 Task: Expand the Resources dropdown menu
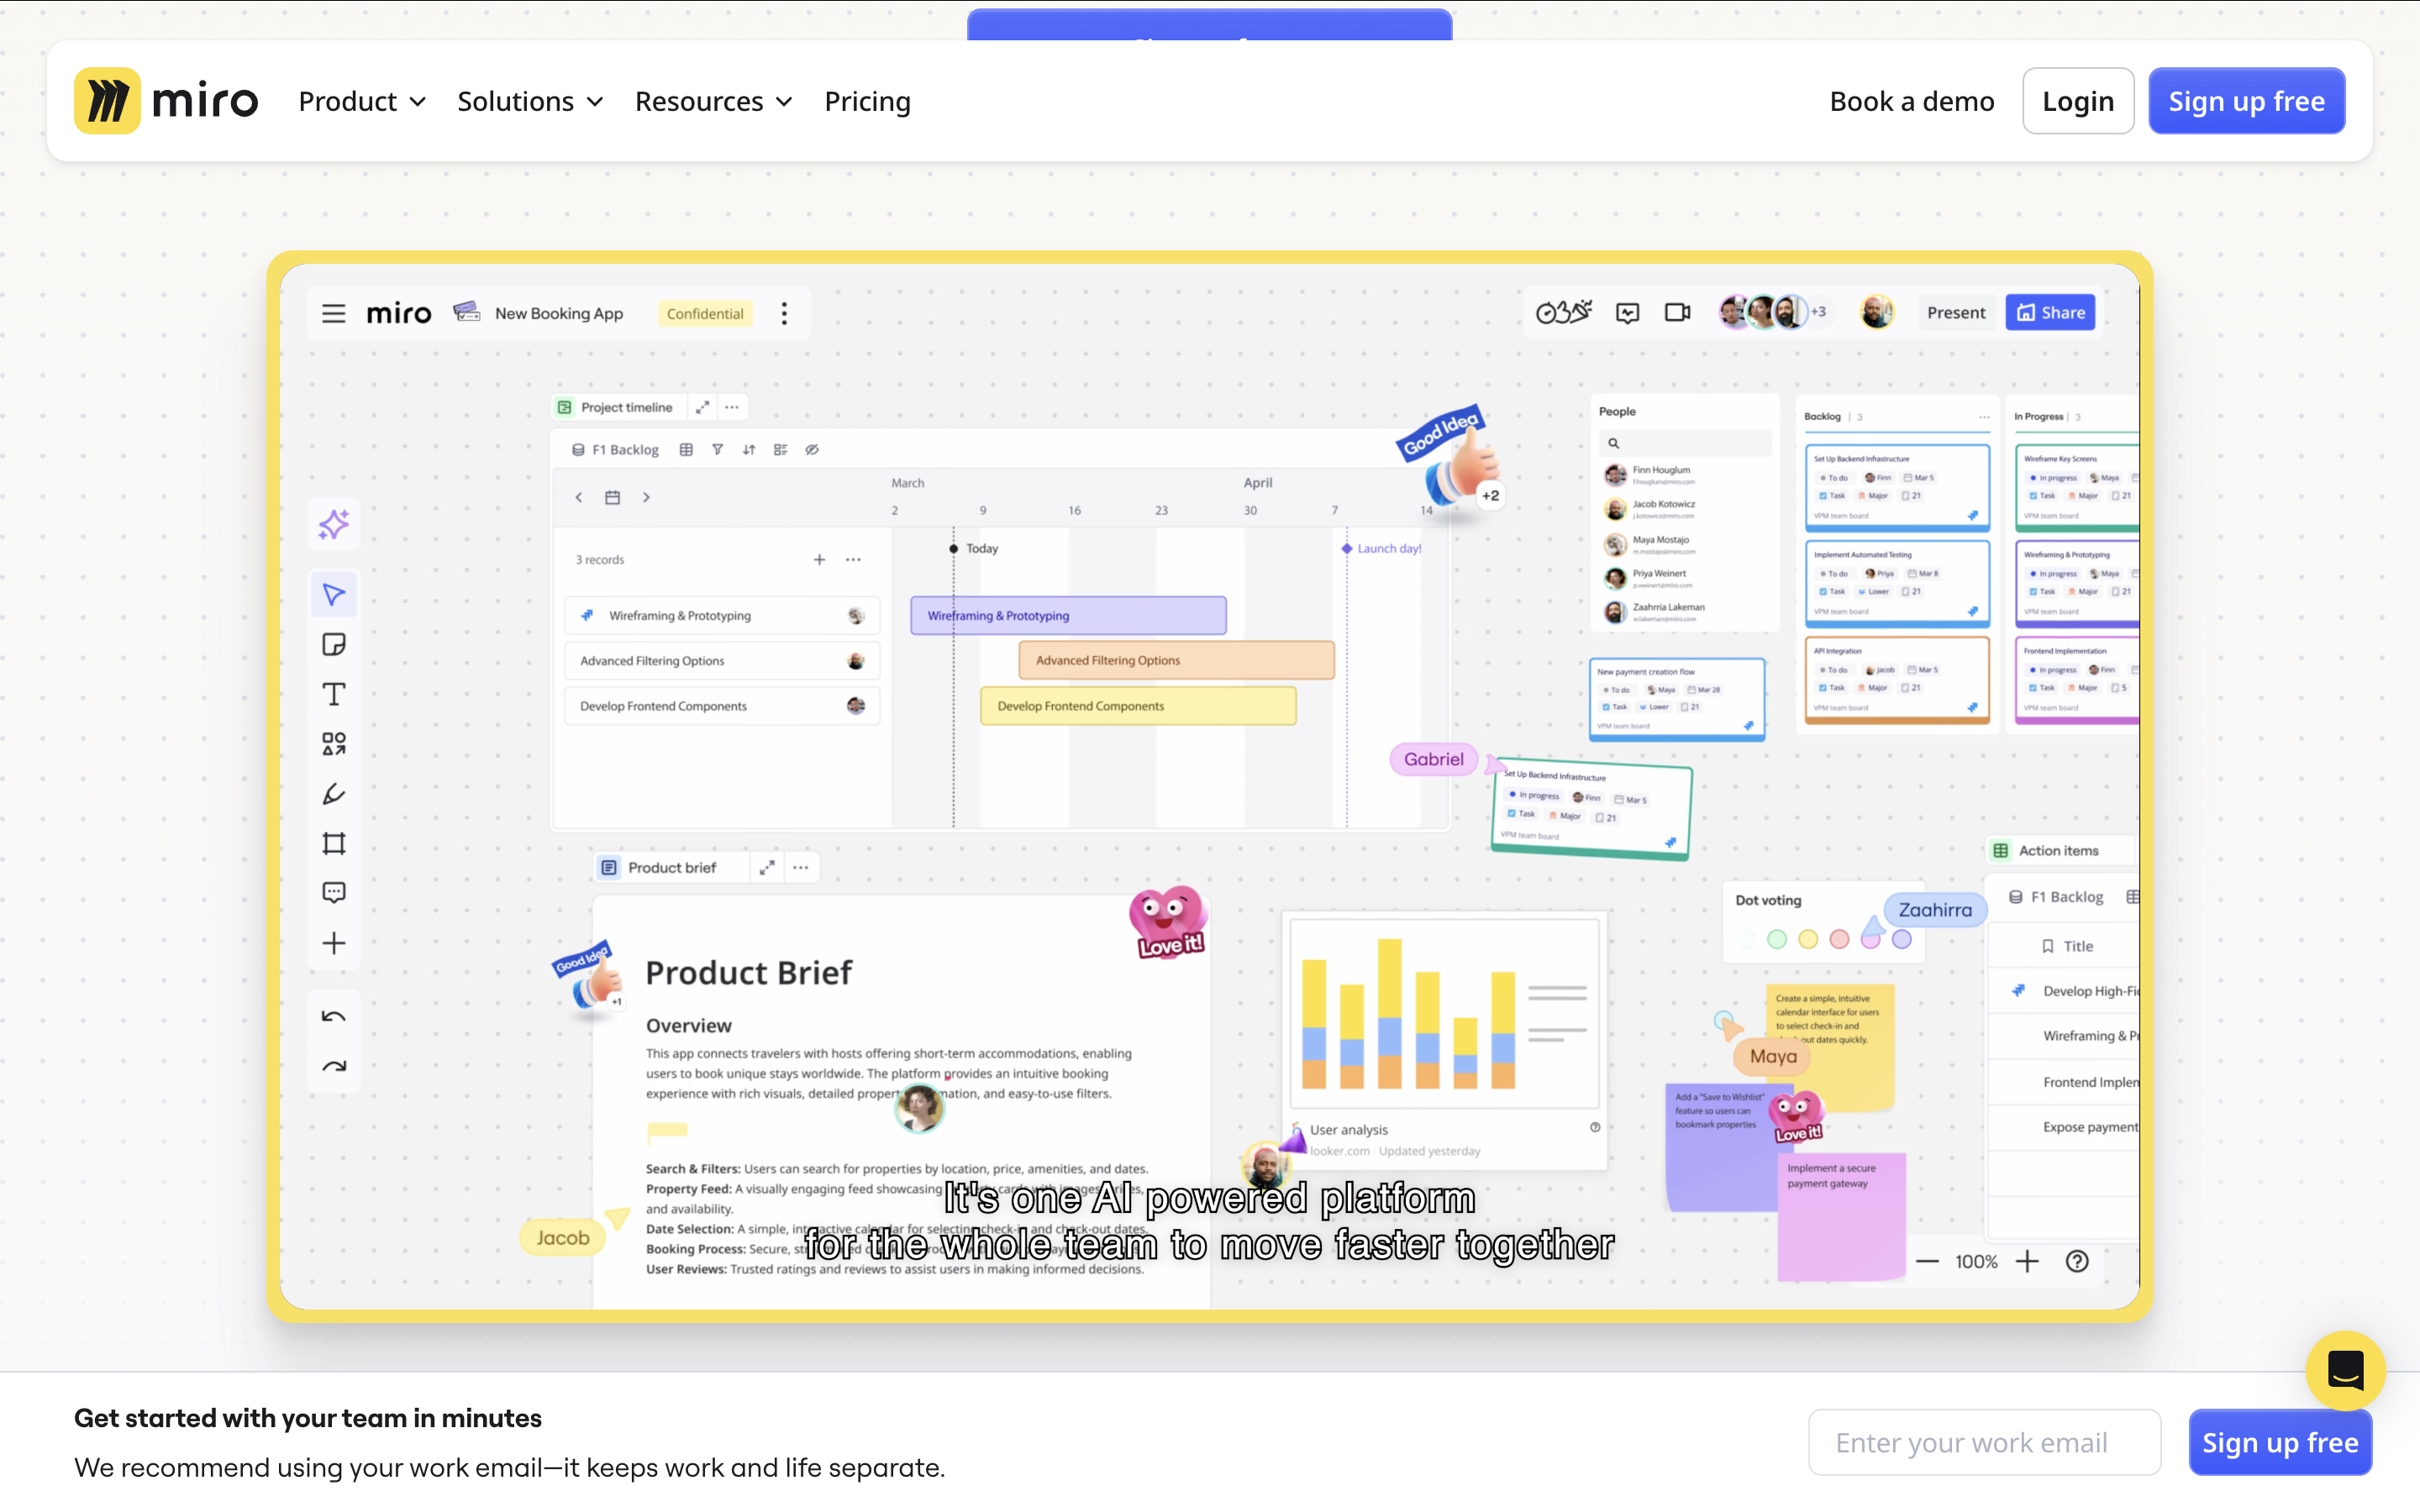[x=714, y=101]
